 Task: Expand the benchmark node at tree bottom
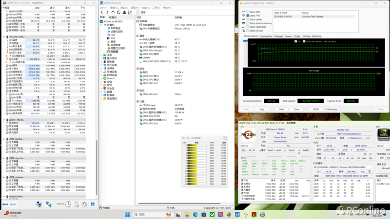coord(101,99)
